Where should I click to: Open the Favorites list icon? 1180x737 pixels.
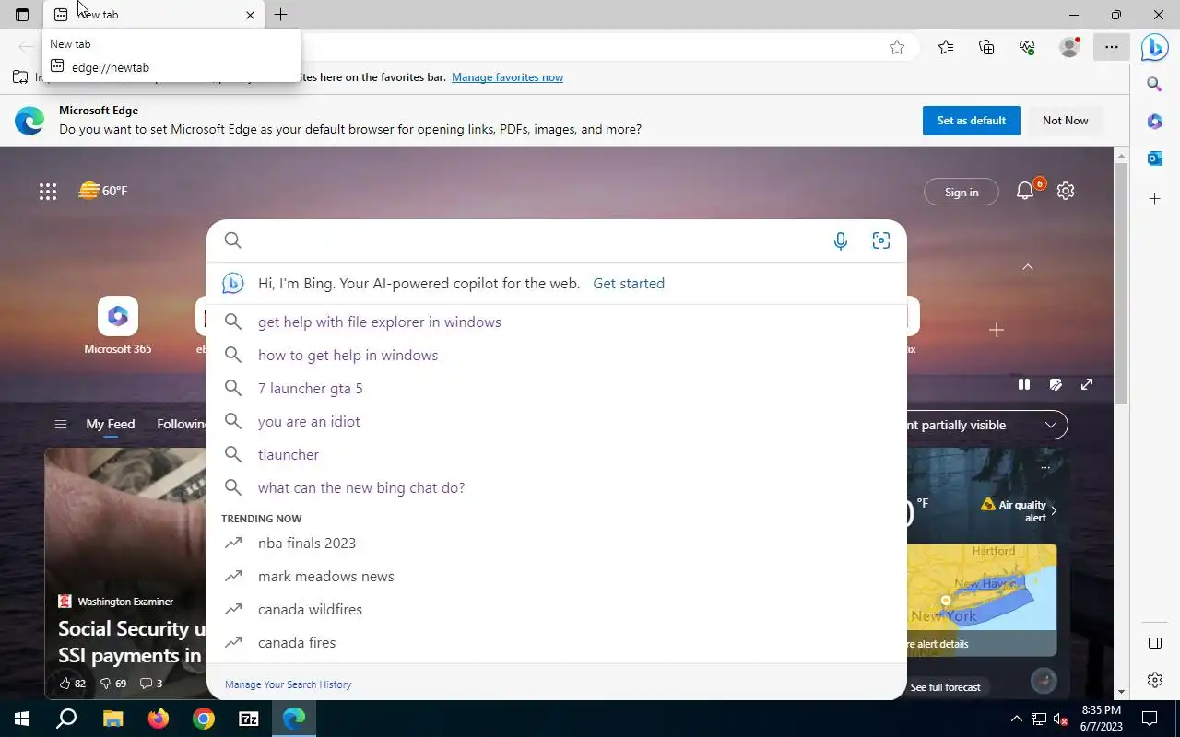pos(946,48)
